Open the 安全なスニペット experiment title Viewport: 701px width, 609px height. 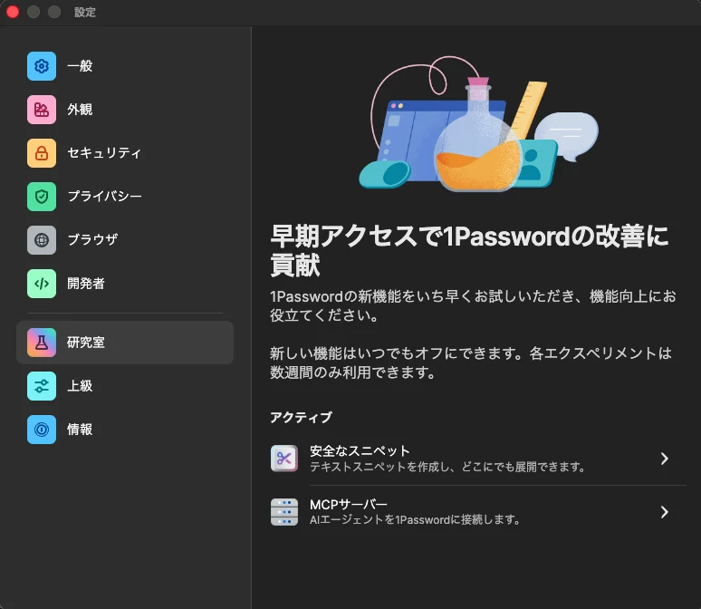360,450
